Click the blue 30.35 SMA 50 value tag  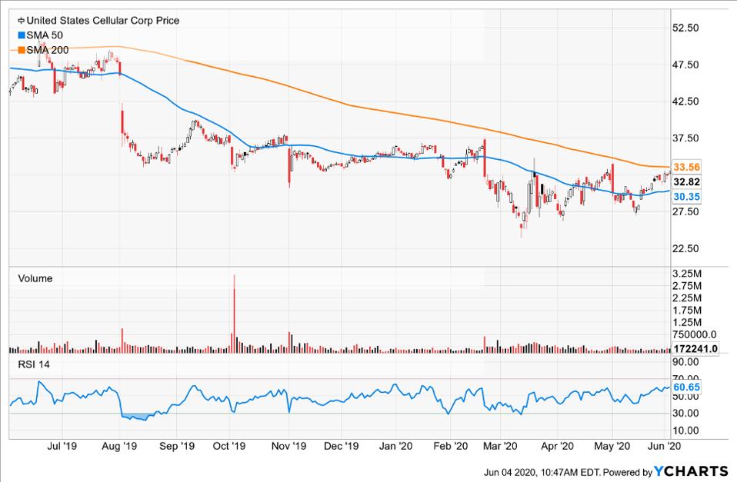(x=686, y=197)
